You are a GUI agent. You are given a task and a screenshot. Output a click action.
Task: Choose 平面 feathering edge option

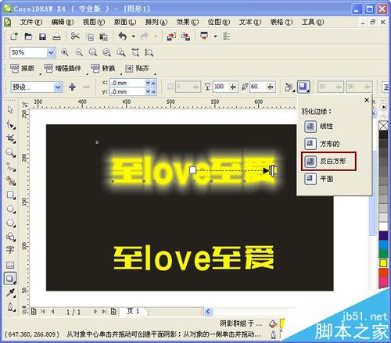coord(319,179)
